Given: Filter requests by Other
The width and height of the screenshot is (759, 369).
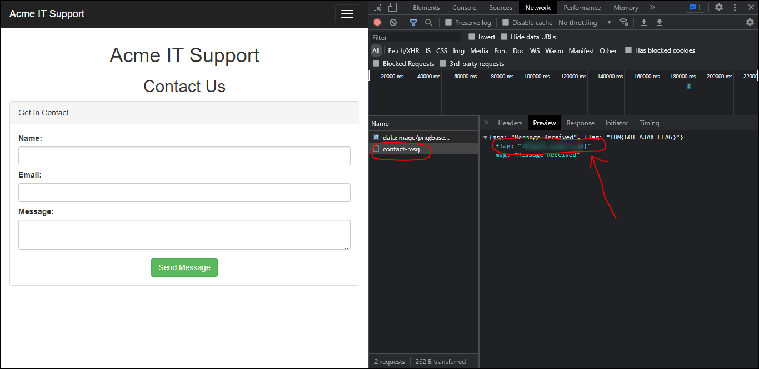Looking at the screenshot, I should coord(608,50).
